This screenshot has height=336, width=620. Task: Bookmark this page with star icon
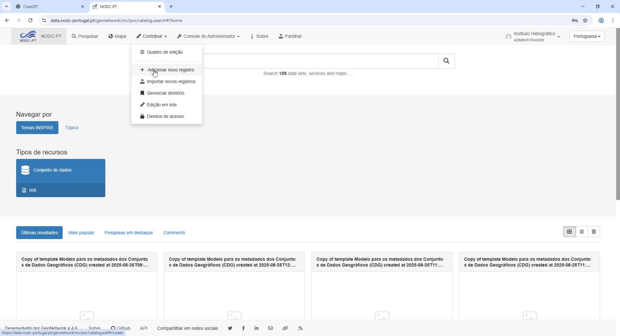point(585,21)
